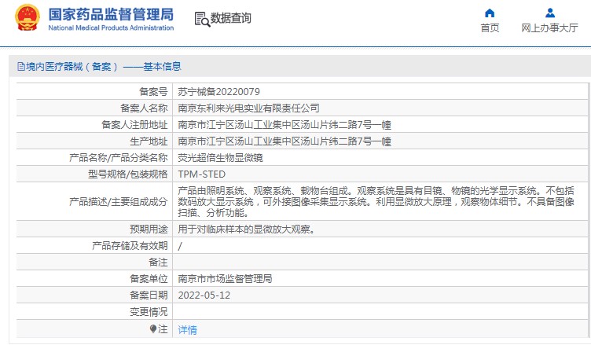
Task: Click the 备案人名称 field label
Action: coord(144,108)
